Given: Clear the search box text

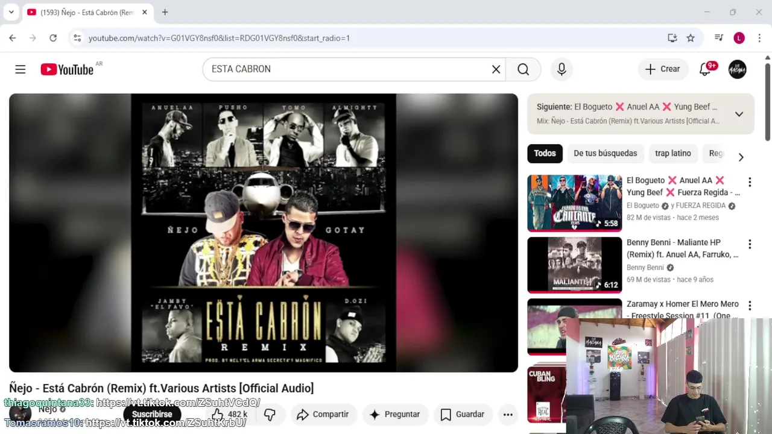Looking at the screenshot, I should click(x=496, y=69).
